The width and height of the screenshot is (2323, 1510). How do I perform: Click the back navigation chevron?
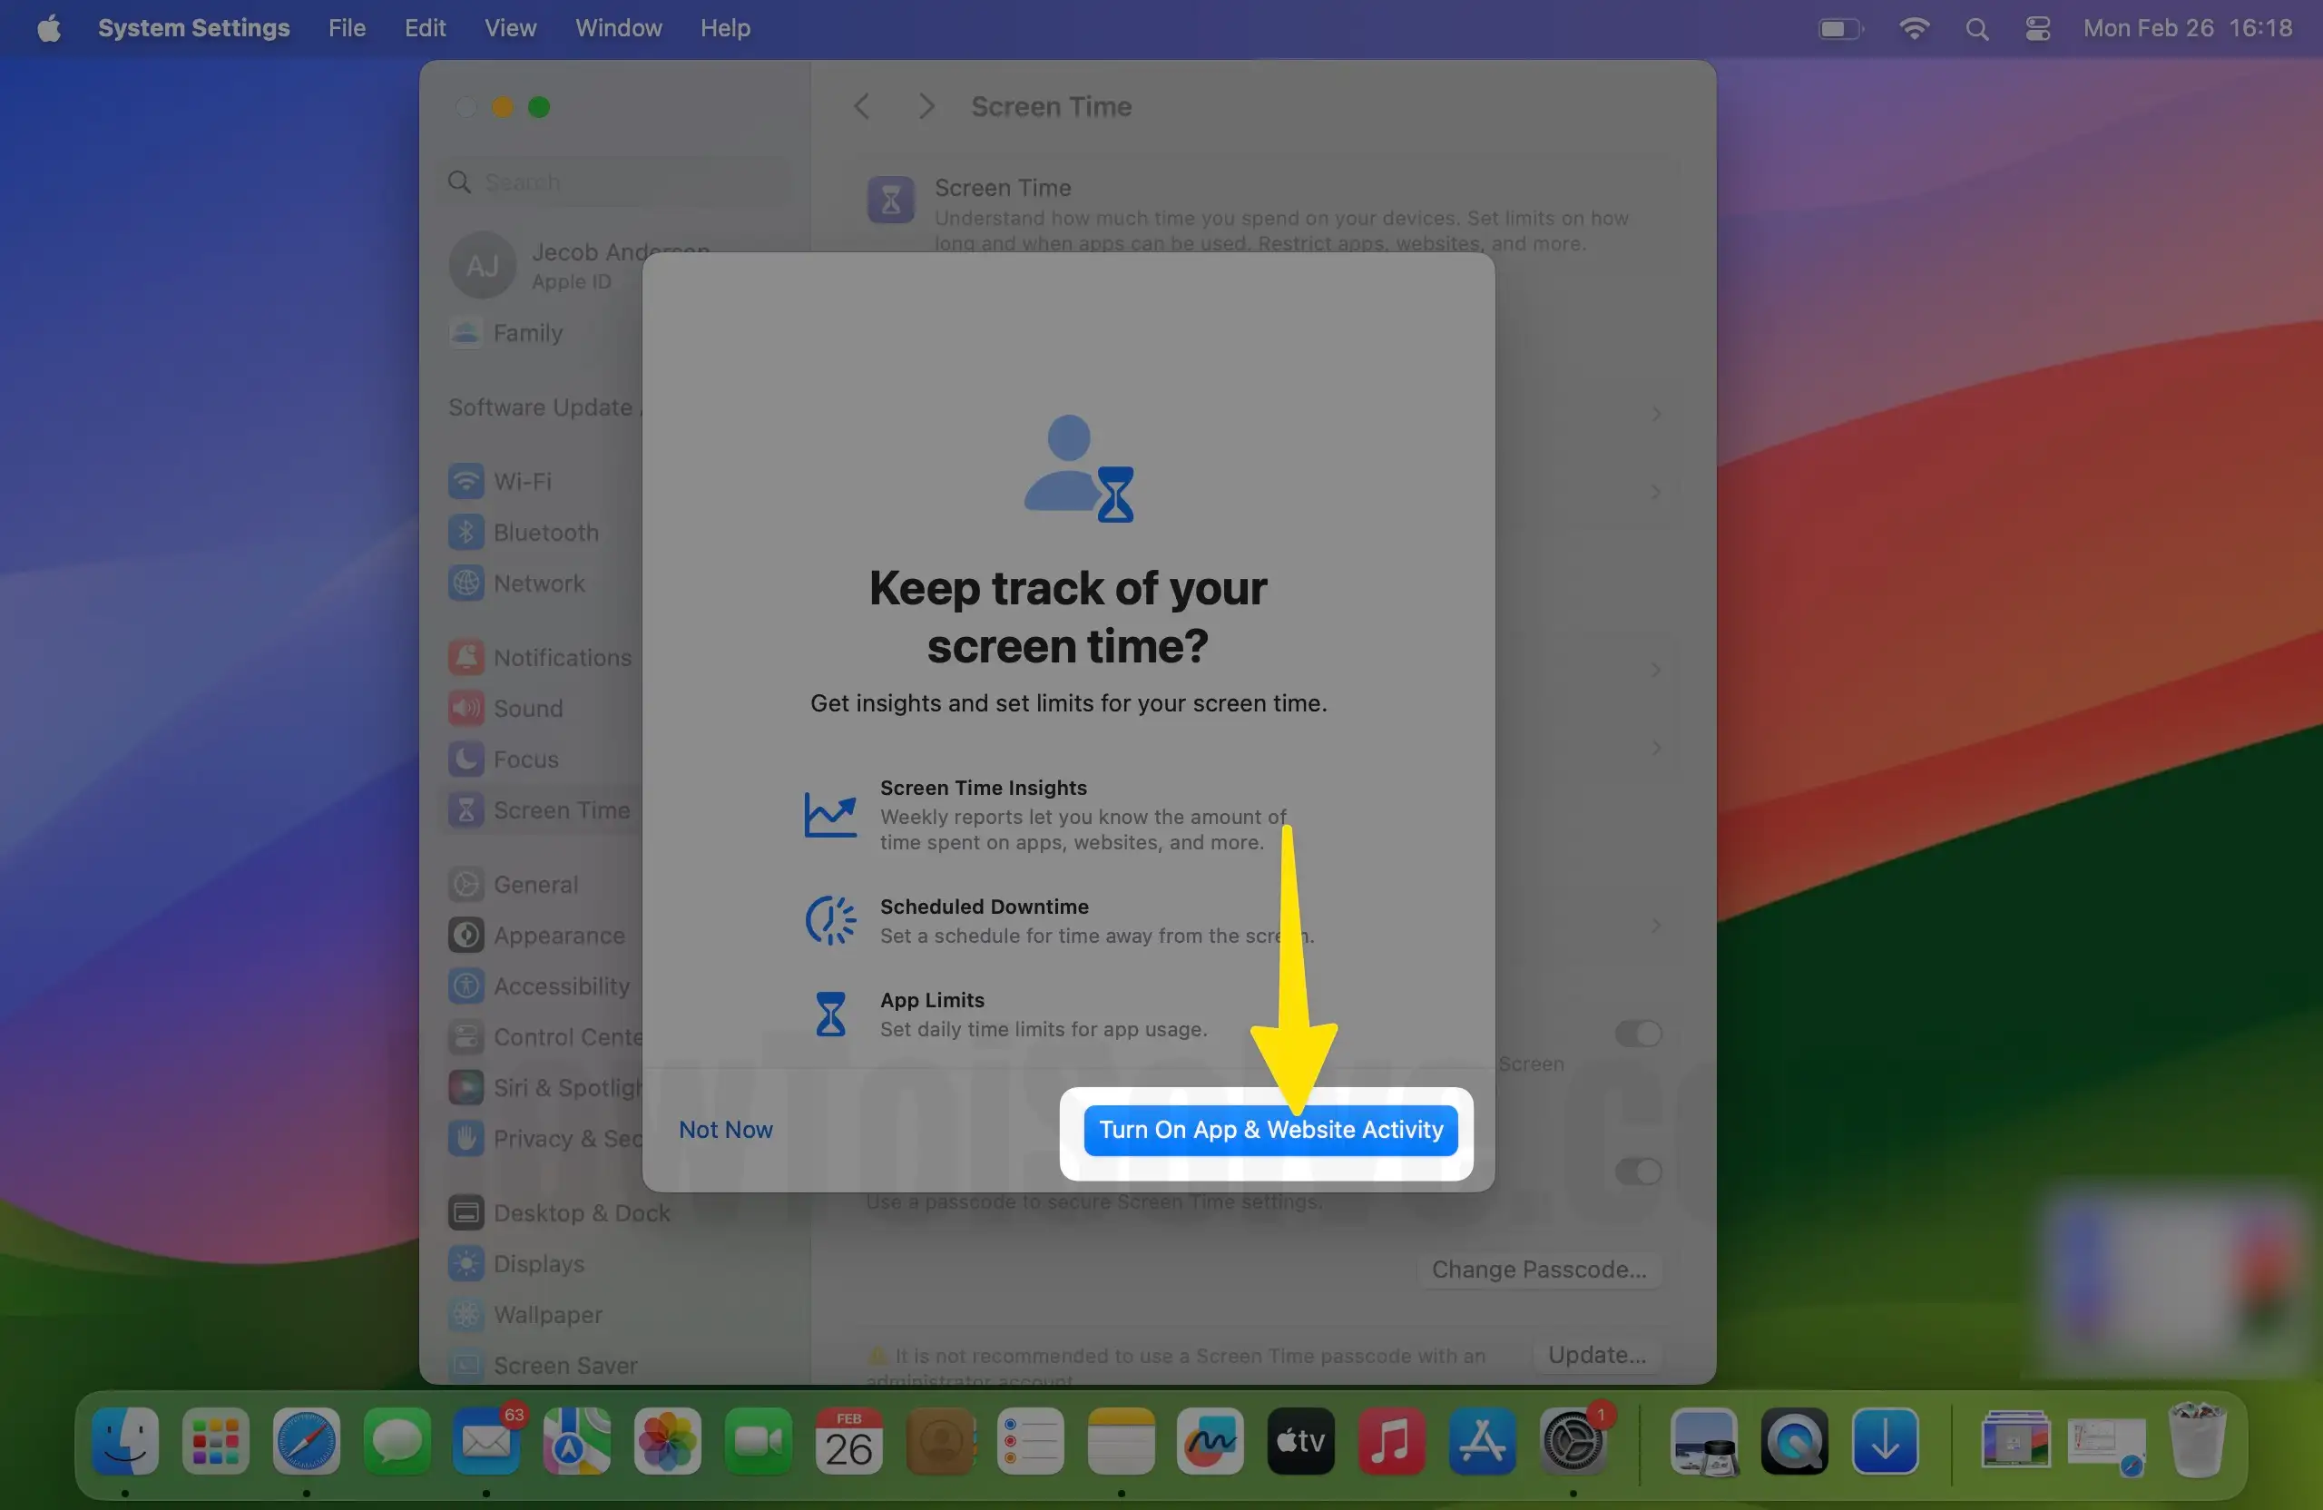[860, 105]
